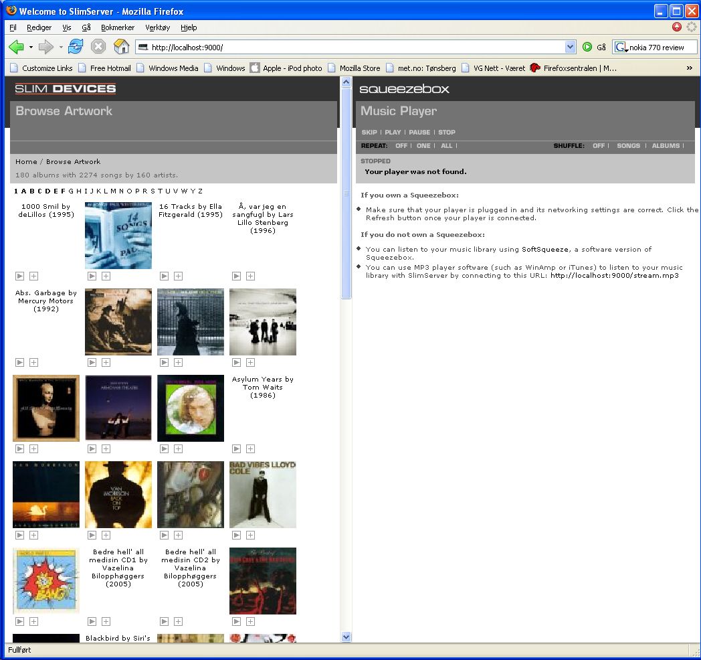Click add icon under Abs. Garbage album
The height and width of the screenshot is (660, 701).
33,362
